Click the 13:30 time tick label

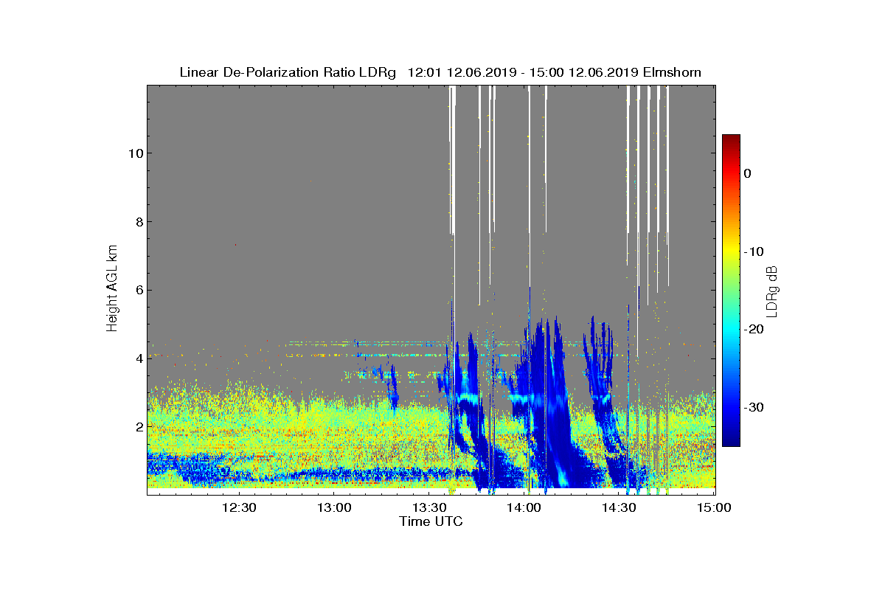point(429,507)
